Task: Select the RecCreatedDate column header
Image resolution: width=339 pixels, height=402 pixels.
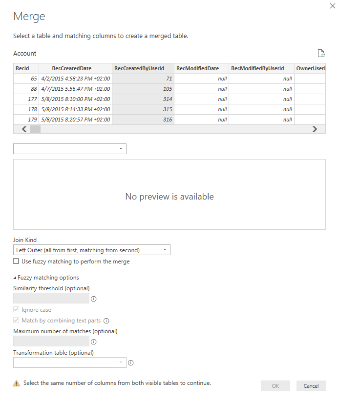Action: point(71,69)
